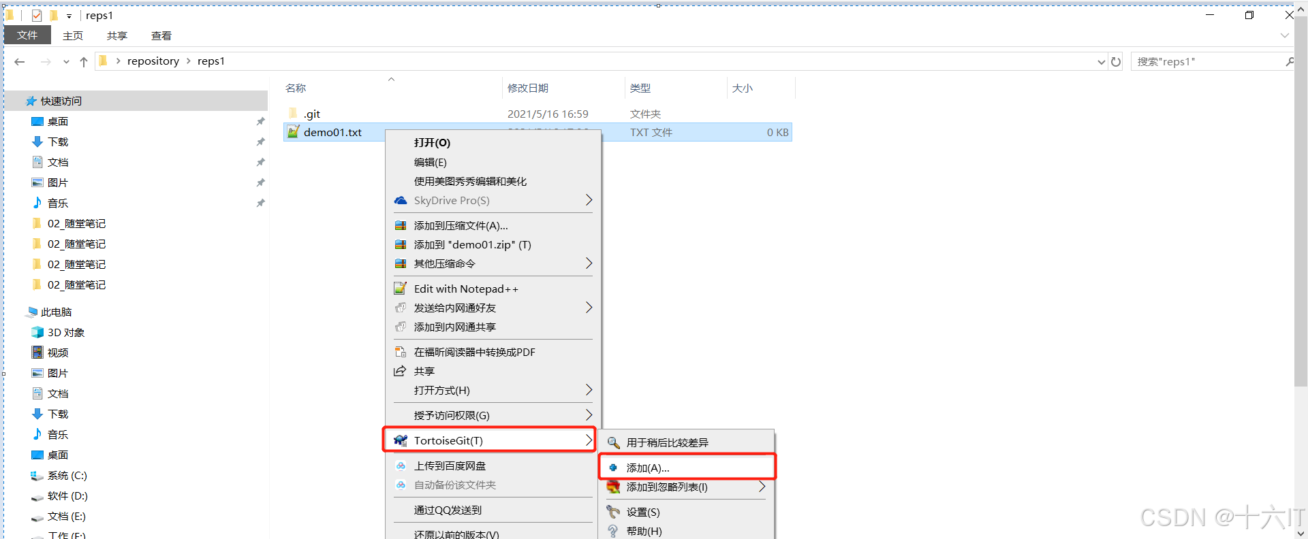Screen dimensions: 1308x539
Task: Click the TortoiseGit turtle icon in context menu
Action: [x=401, y=440]
